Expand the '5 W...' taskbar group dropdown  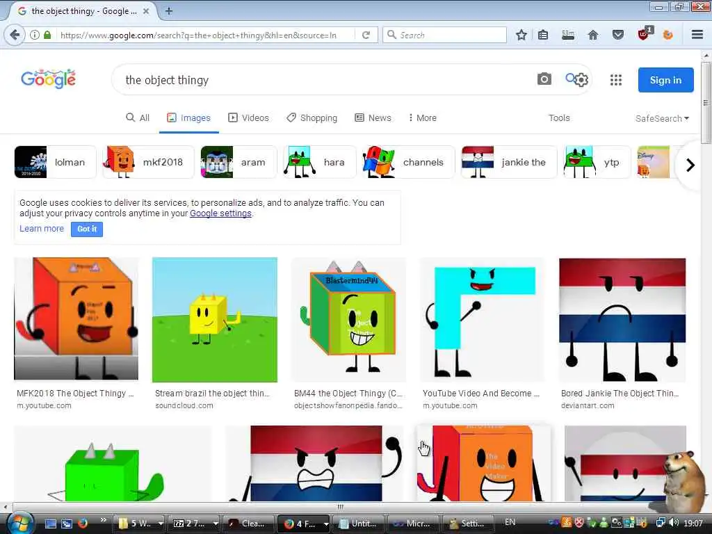(x=161, y=524)
